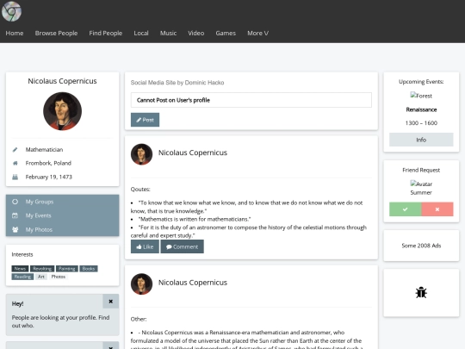Like the Quotes post
This screenshot has width=465, height=349.
click(x=145, y=246)
